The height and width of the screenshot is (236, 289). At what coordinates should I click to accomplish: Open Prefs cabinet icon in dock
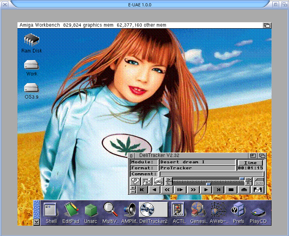tap(238, 209)
